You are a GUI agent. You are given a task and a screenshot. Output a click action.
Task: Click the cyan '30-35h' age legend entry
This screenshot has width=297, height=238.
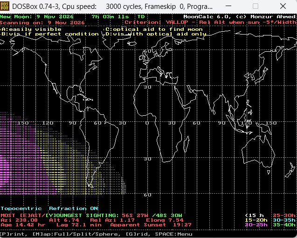tap(284, 220)
